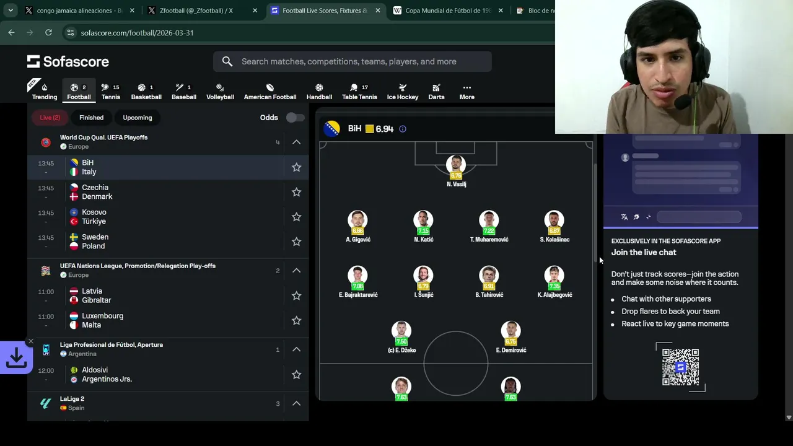Collapse Liga Profesional de Fútbol group

point(297,349)
